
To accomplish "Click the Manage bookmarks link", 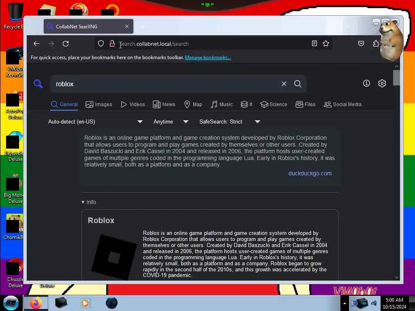I will pos(208,58).
